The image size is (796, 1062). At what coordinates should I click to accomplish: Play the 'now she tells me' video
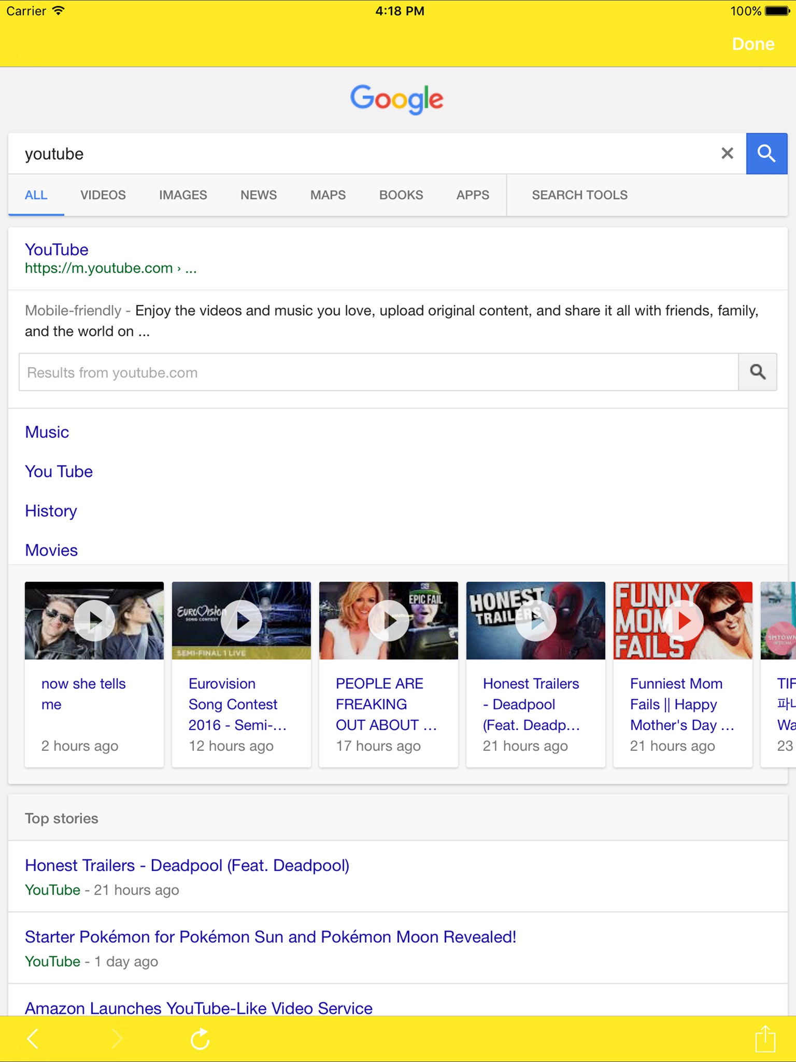(x=94, y=621)
